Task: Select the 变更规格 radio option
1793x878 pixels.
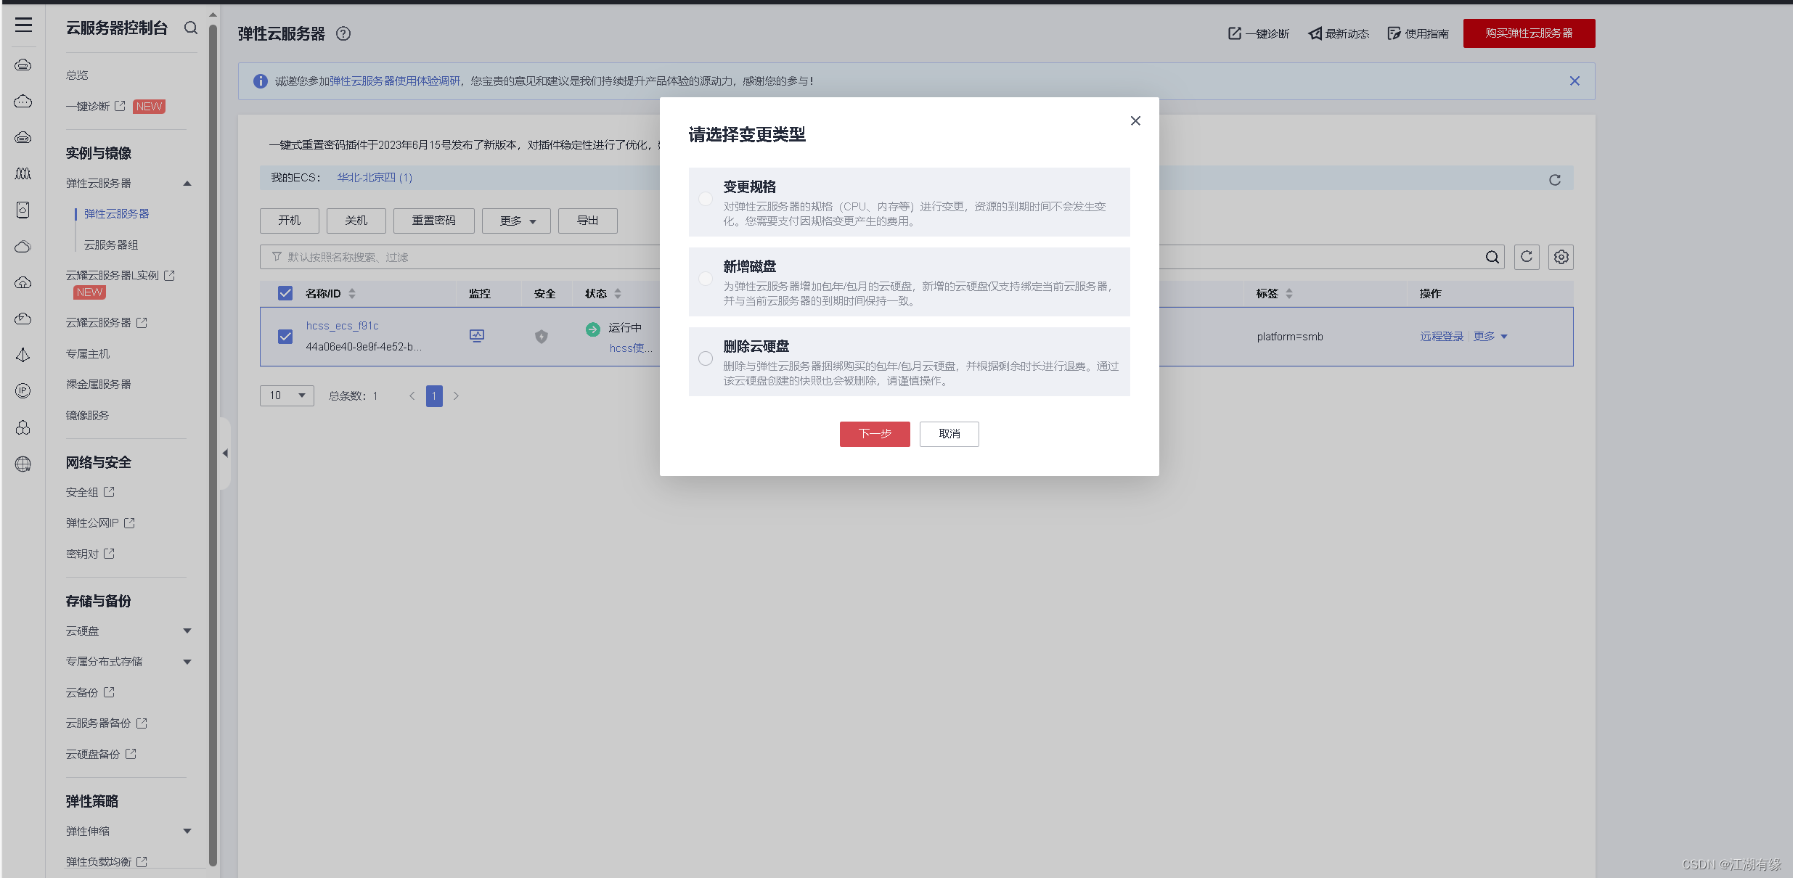Action: click(706, 199)
